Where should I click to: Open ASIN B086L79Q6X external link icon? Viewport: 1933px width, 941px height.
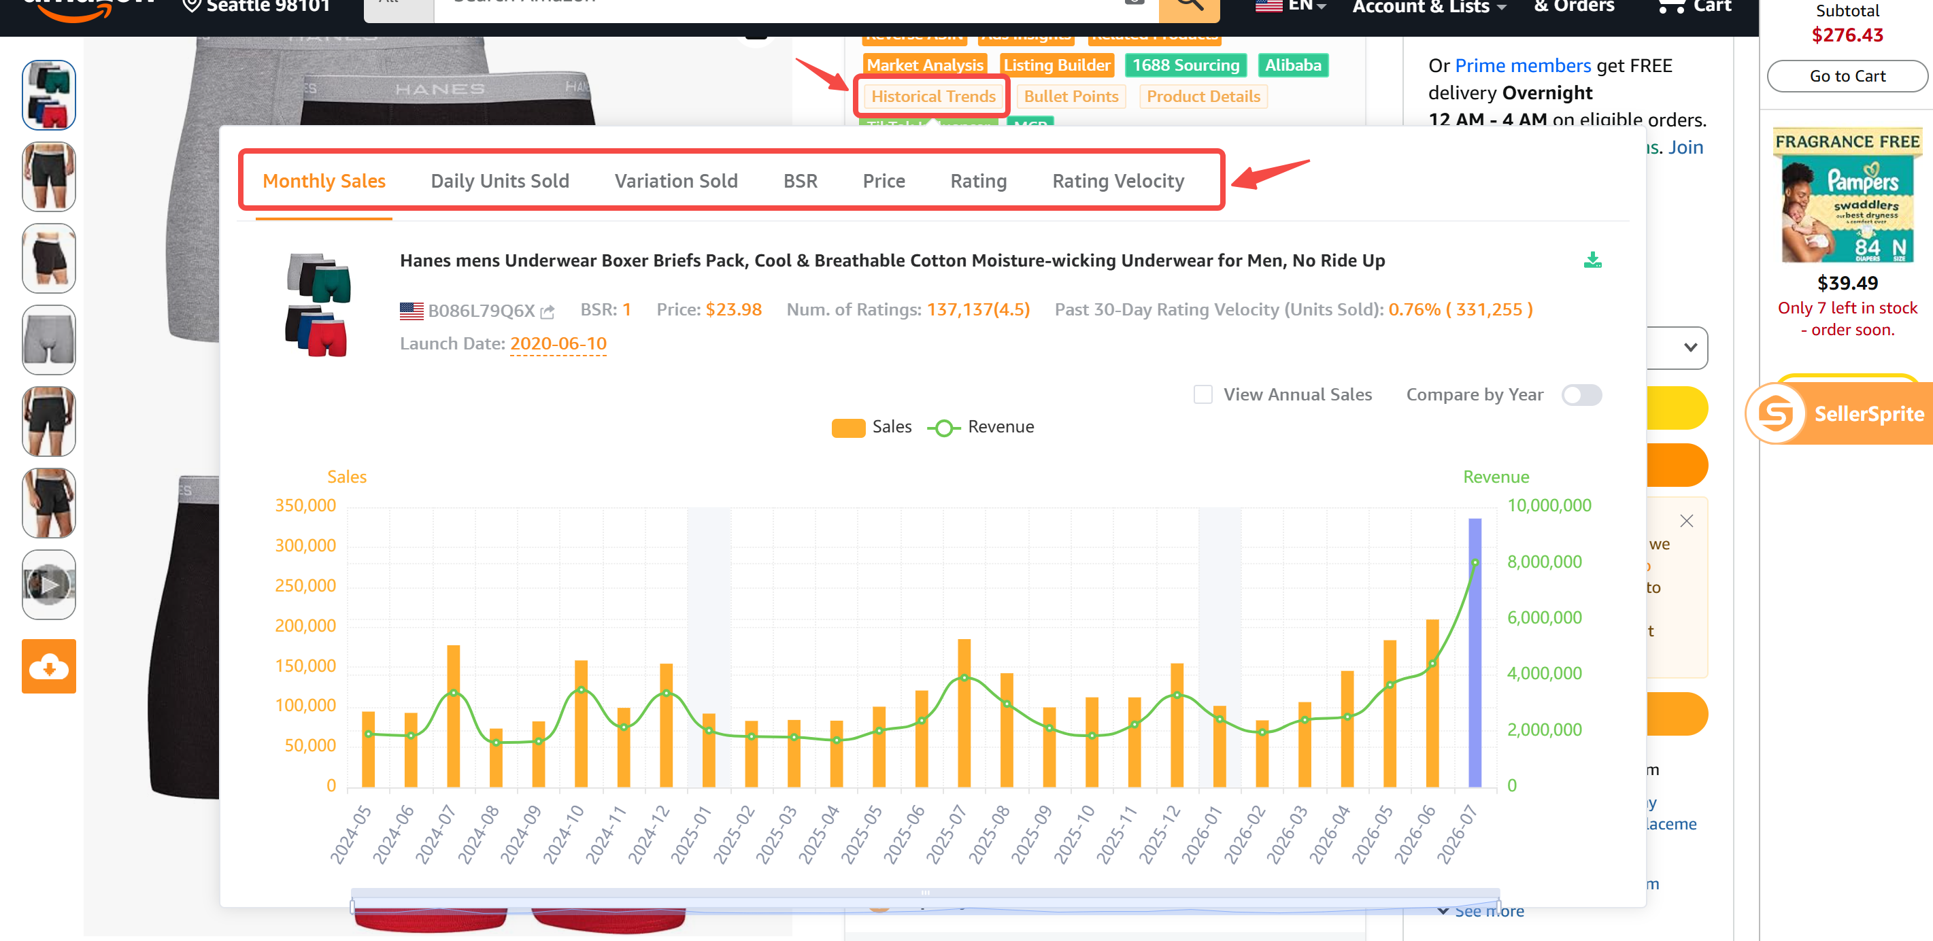pos(548,311)
